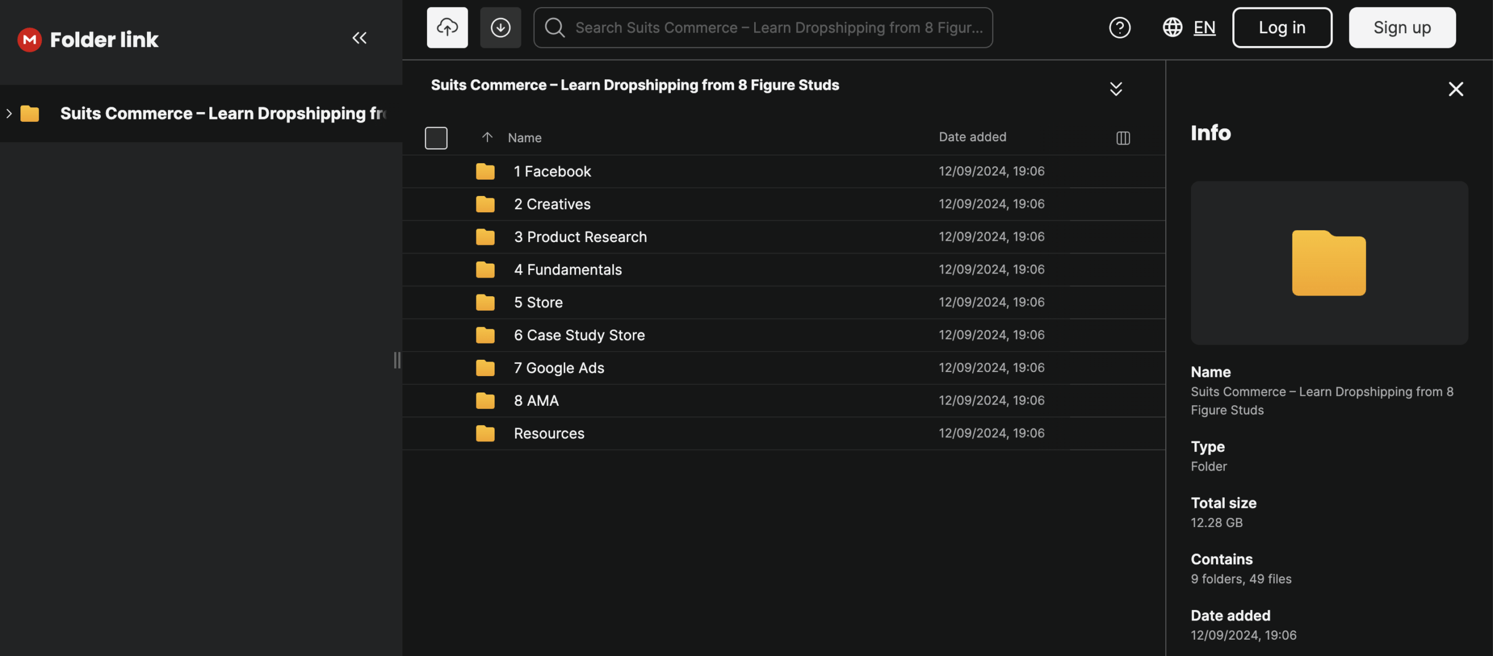Toggle Name sort order arrow
Viewport: 1493px width, 656px height.
tap(487, 138)
